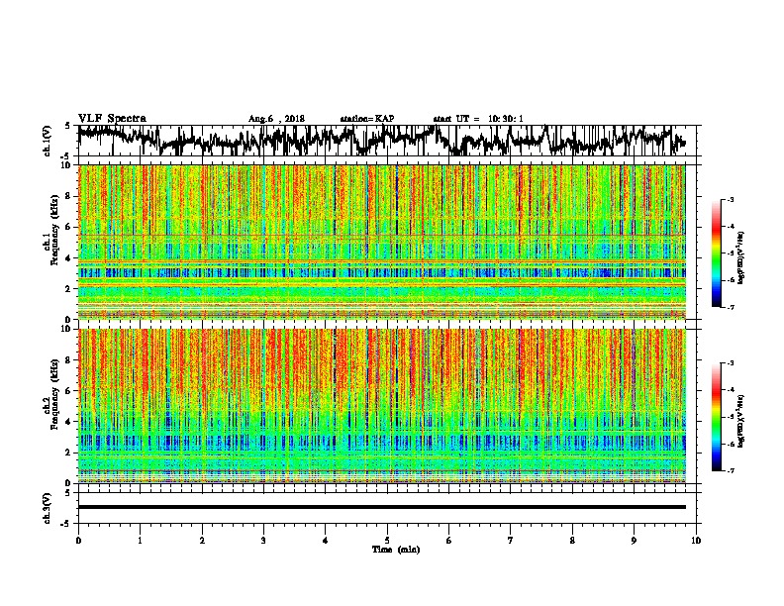
Task: Click the ch.1(V) waveform axis label
Action: (48, 141)
